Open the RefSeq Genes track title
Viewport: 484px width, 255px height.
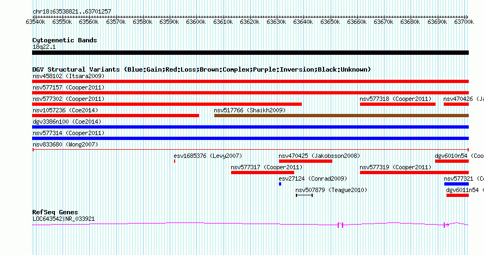click(55, 212)
